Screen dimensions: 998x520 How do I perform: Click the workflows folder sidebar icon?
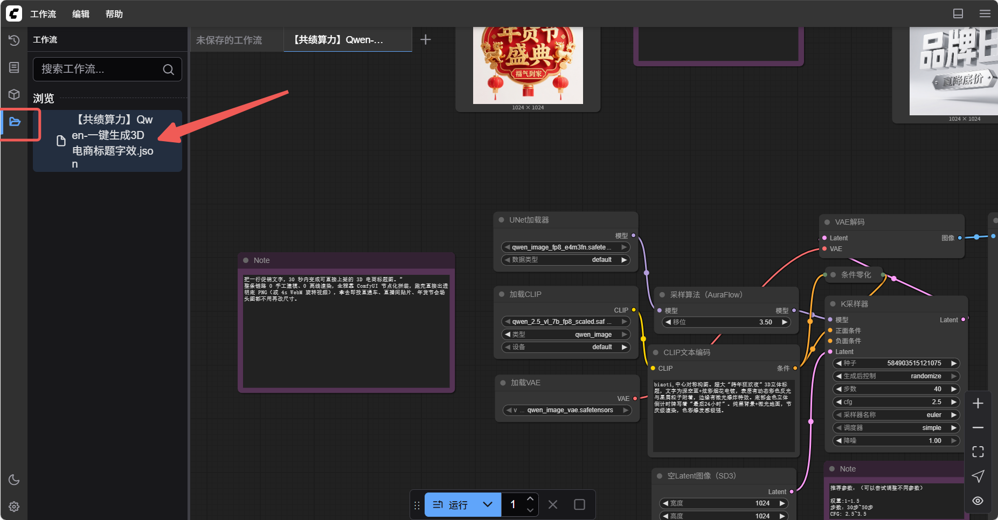15,122
